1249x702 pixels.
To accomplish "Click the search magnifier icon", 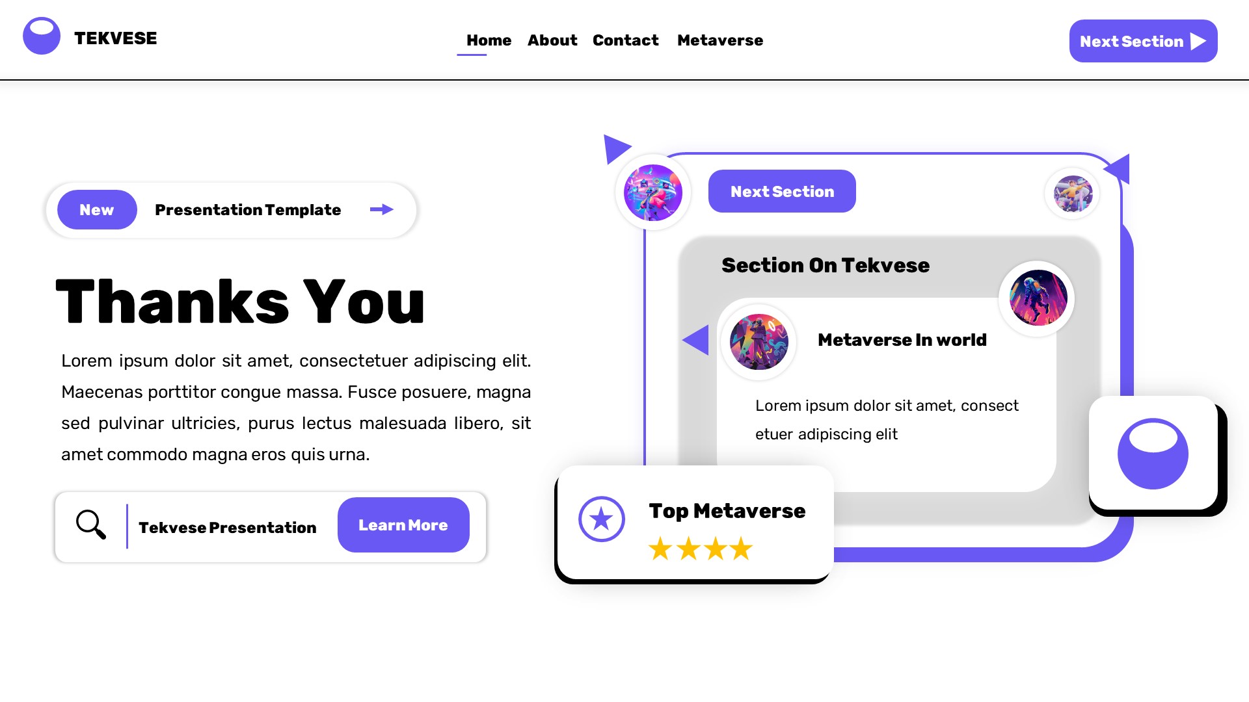I will tap(91, 525).
